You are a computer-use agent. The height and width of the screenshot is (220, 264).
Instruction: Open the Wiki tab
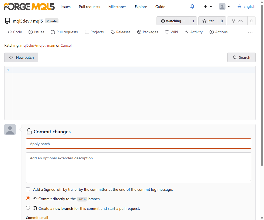coord(171,32)
